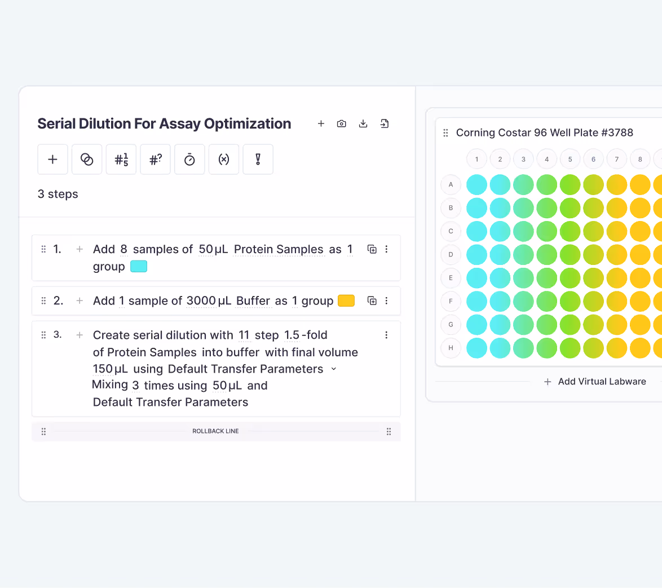Select the serial dilution fraction tool icon

tap(121, 159)
